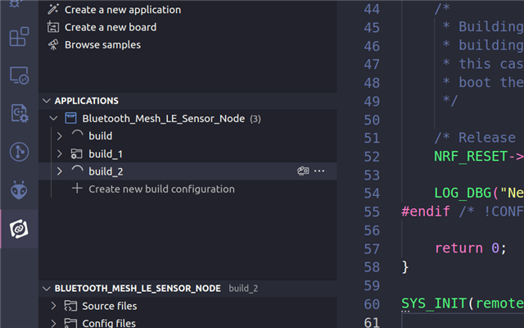The height and width of the screenshot is (328, 524).
Task: Expand the Config files folder
Action: pyautogui.click(x=53, y=323)
